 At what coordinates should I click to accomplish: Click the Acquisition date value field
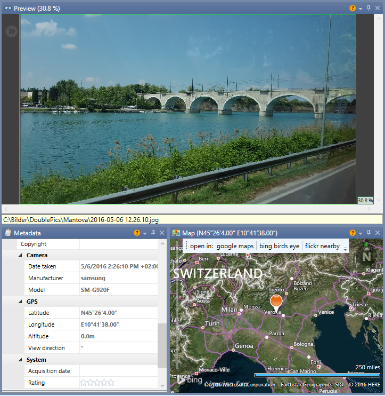click(119, 371)
